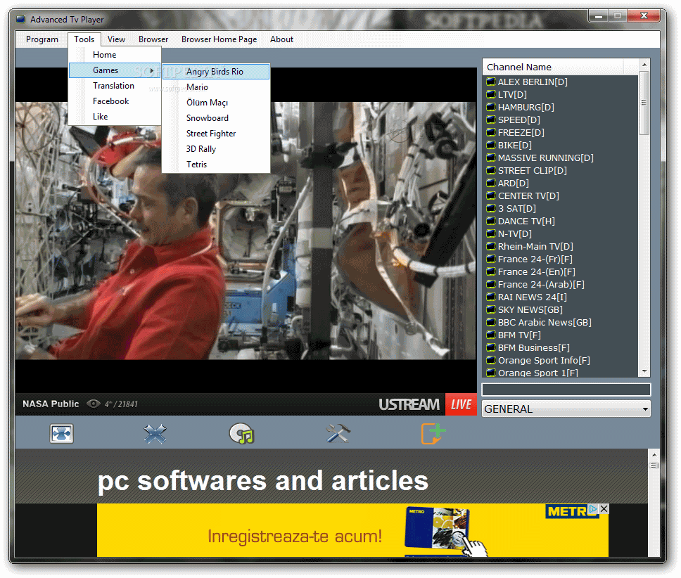
Task: Choose Facebook in Tools menu
Action: click(115, 101)
